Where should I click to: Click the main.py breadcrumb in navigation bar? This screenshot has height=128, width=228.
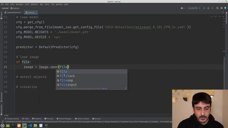tap(15, 8)
